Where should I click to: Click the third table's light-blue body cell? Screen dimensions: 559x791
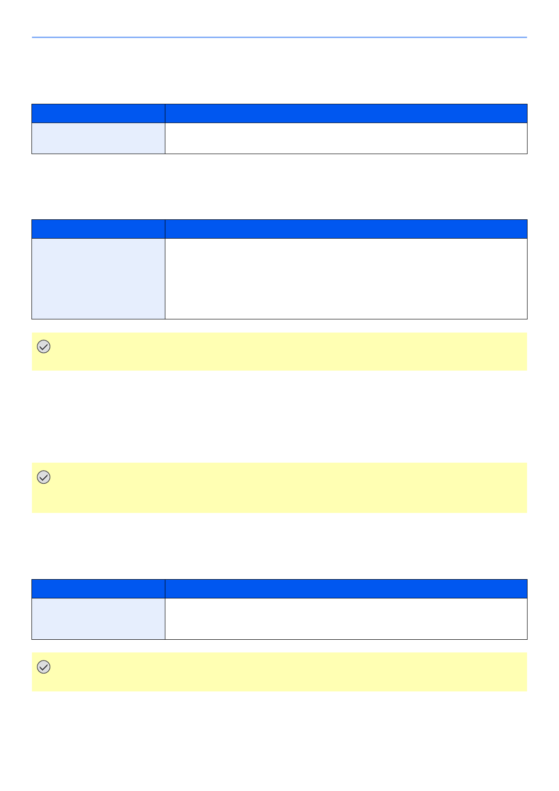click(98, 619)
